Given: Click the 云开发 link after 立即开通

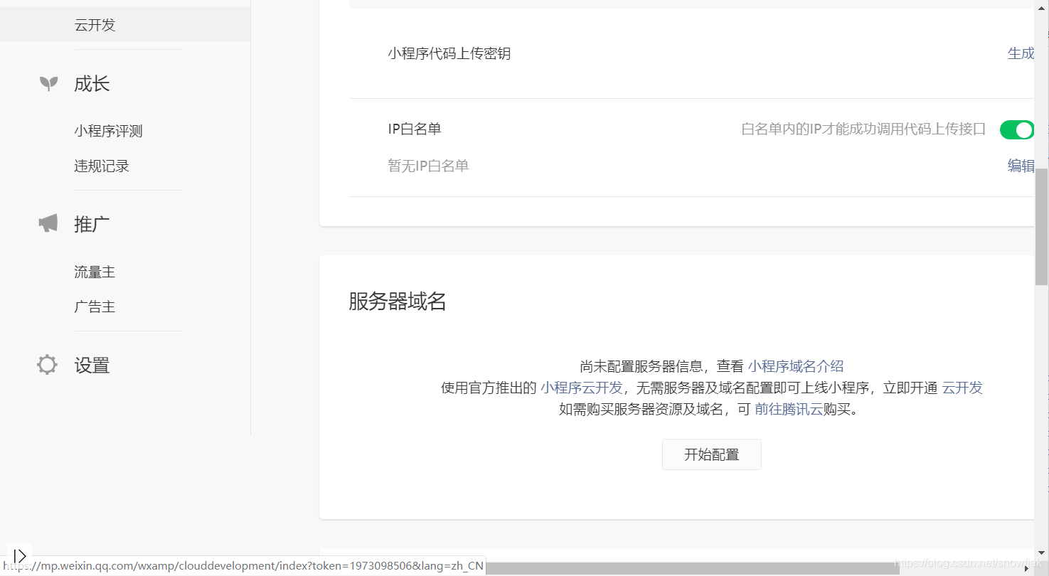Looking at the screenshot, I should click(962, 388).
